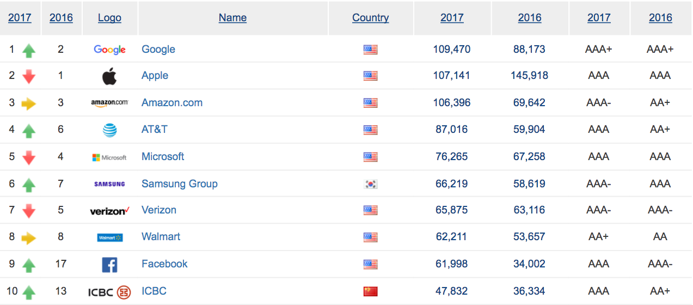This screenshot has width=693, height=305.
Task: Sort by the Logo column header
Action: coord(109,17)
